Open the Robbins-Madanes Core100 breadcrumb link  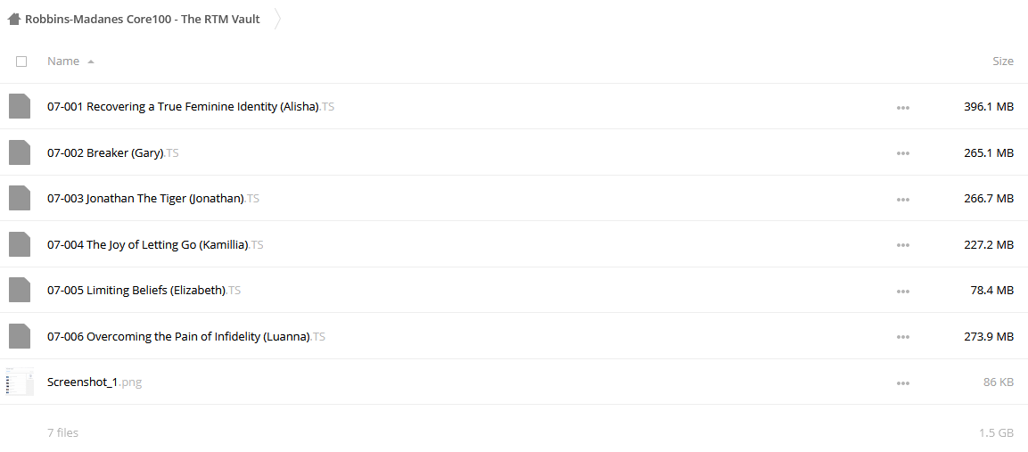(143, 19)
